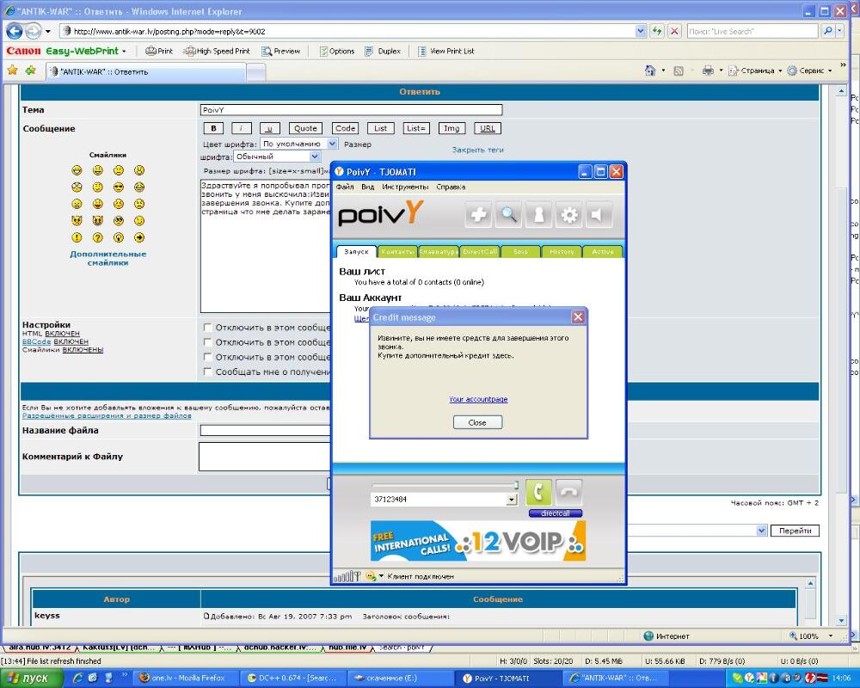Insert the sunglasses cool smiley
This screenshot has width=860, height=688.
119,187
